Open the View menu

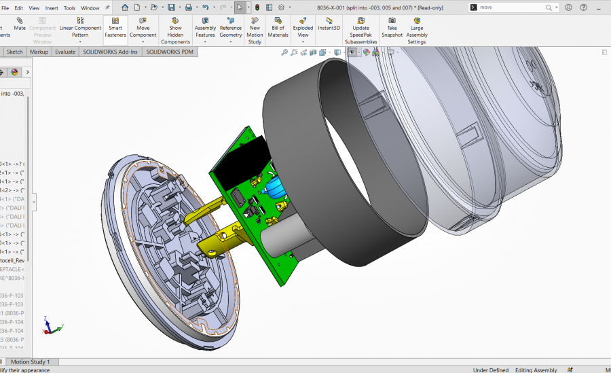point(35,7)
